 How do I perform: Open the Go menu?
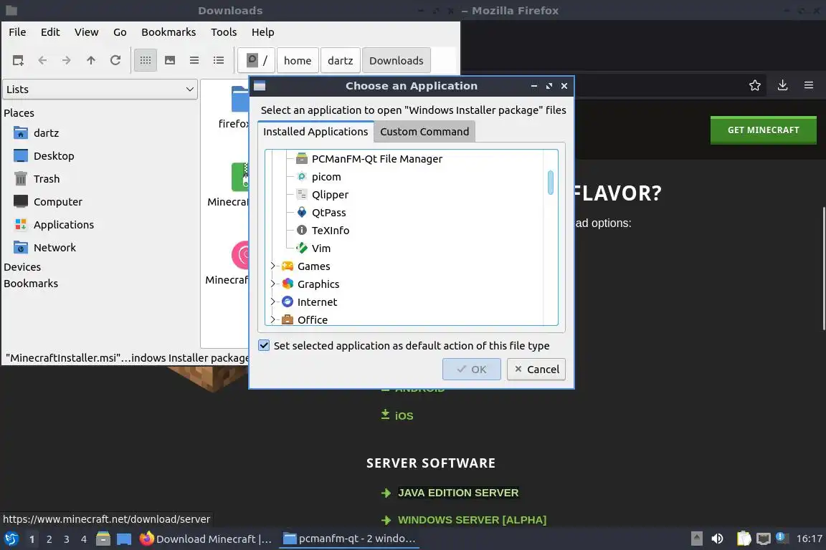tap(120, 32)
